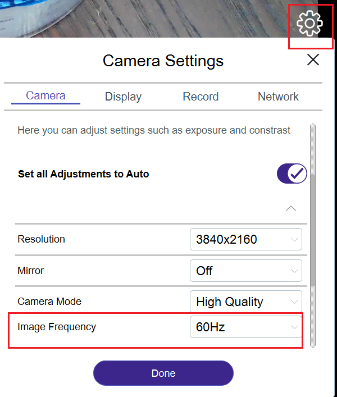Image resolution: width=337 pixels, height=397 pixels.
Task: Switch to the Camera tab
Action: pos(45,96)
